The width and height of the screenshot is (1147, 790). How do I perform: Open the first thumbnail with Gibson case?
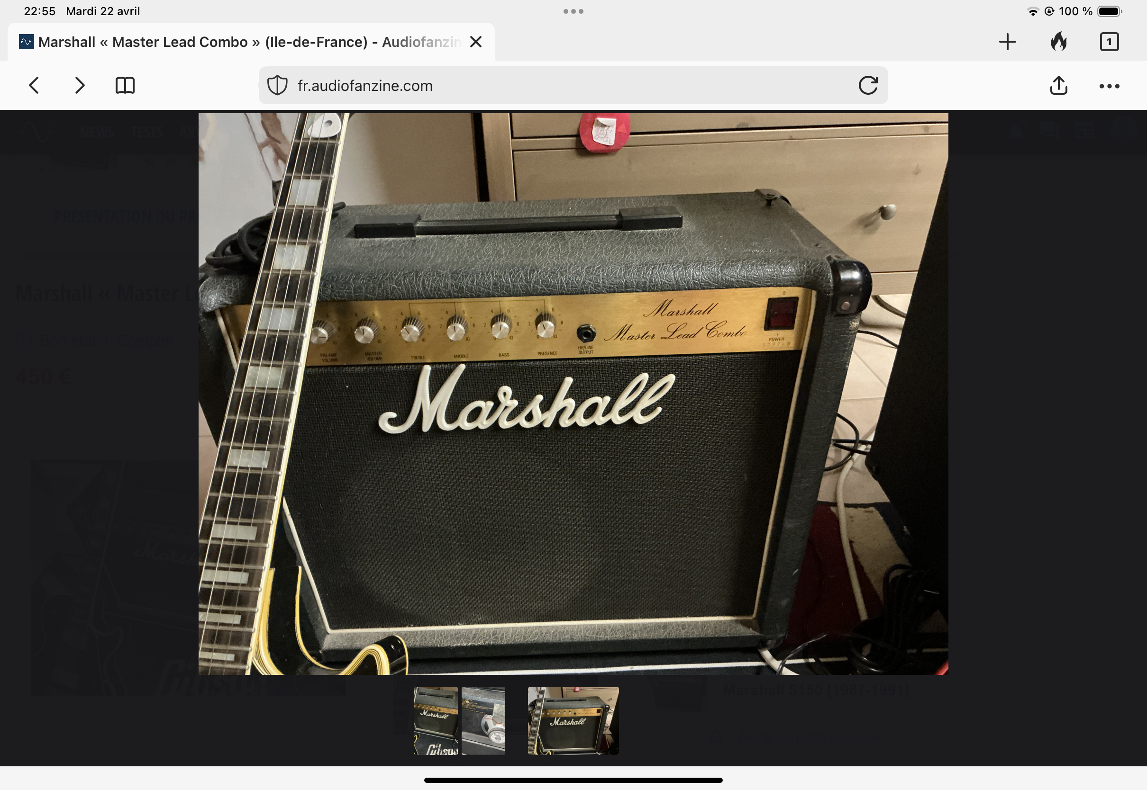[x=436, y=720]
